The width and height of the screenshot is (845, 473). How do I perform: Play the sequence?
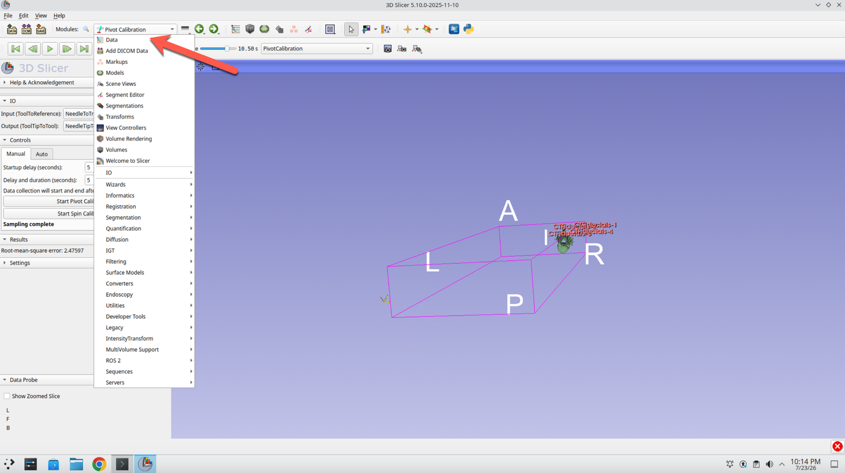50,49
